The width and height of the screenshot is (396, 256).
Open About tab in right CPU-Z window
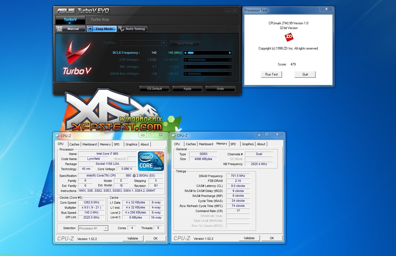coord(261,144)
